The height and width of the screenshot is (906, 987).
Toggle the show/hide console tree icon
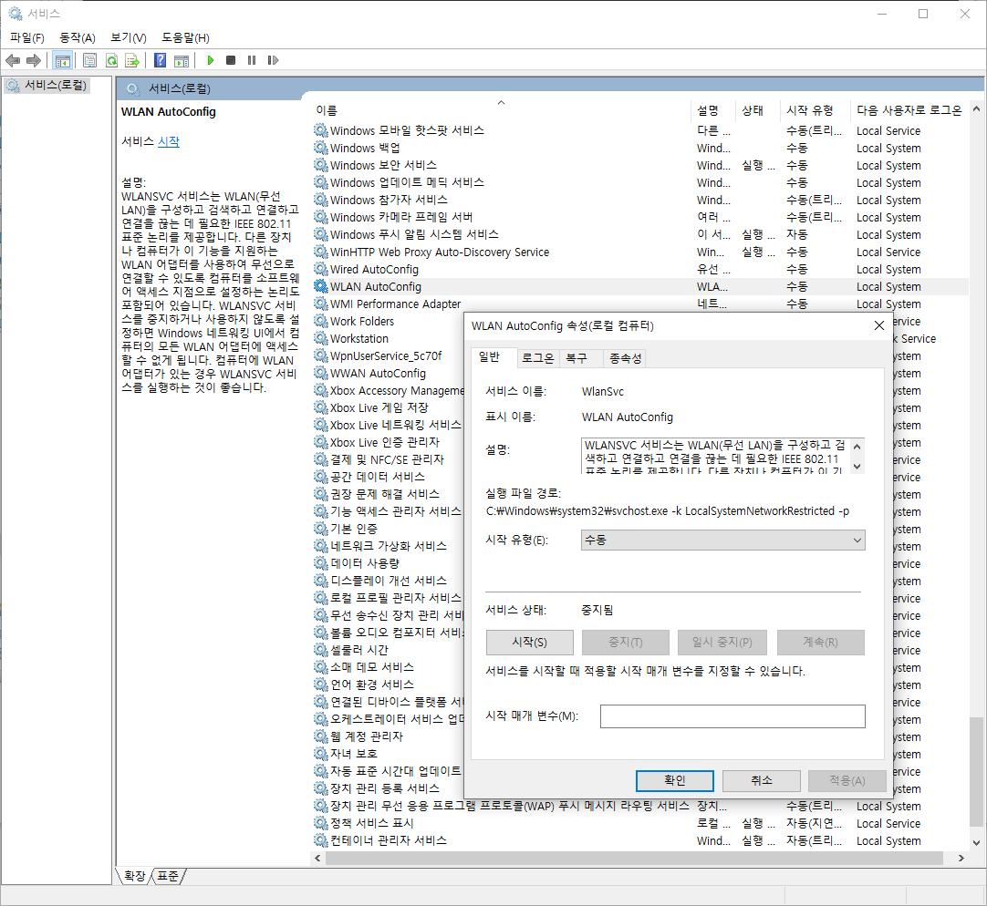click(x=62, y=60)
